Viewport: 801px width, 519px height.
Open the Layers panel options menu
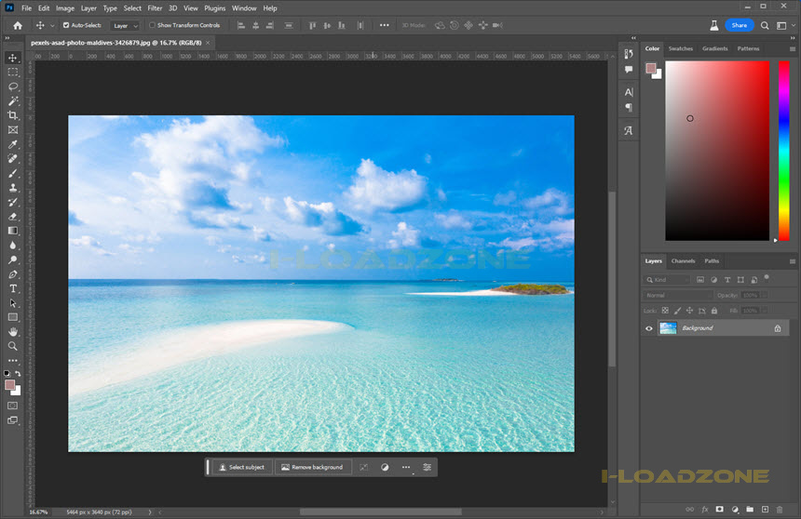coord(793,261)
